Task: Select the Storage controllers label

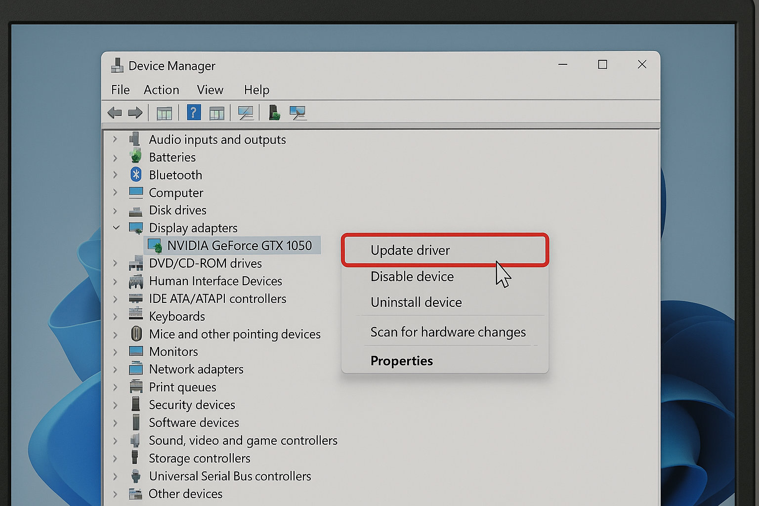Action: (200, 458)
